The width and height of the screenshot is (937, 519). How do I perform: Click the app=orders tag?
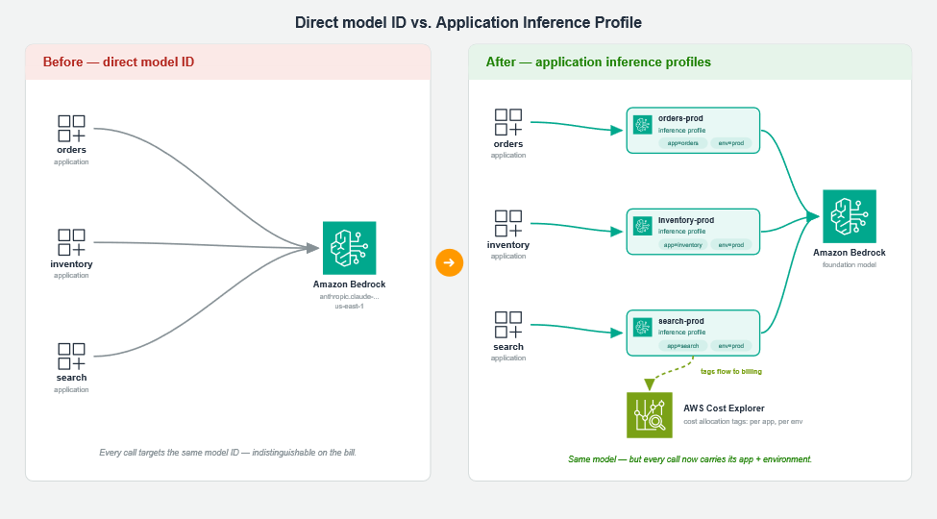683,143
